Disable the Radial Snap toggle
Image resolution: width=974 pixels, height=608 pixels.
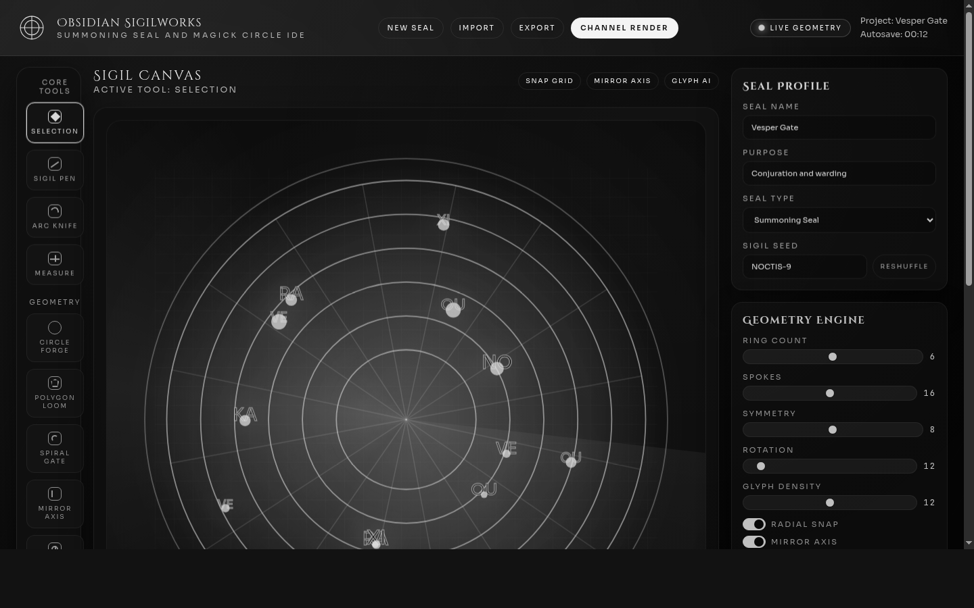754,524
